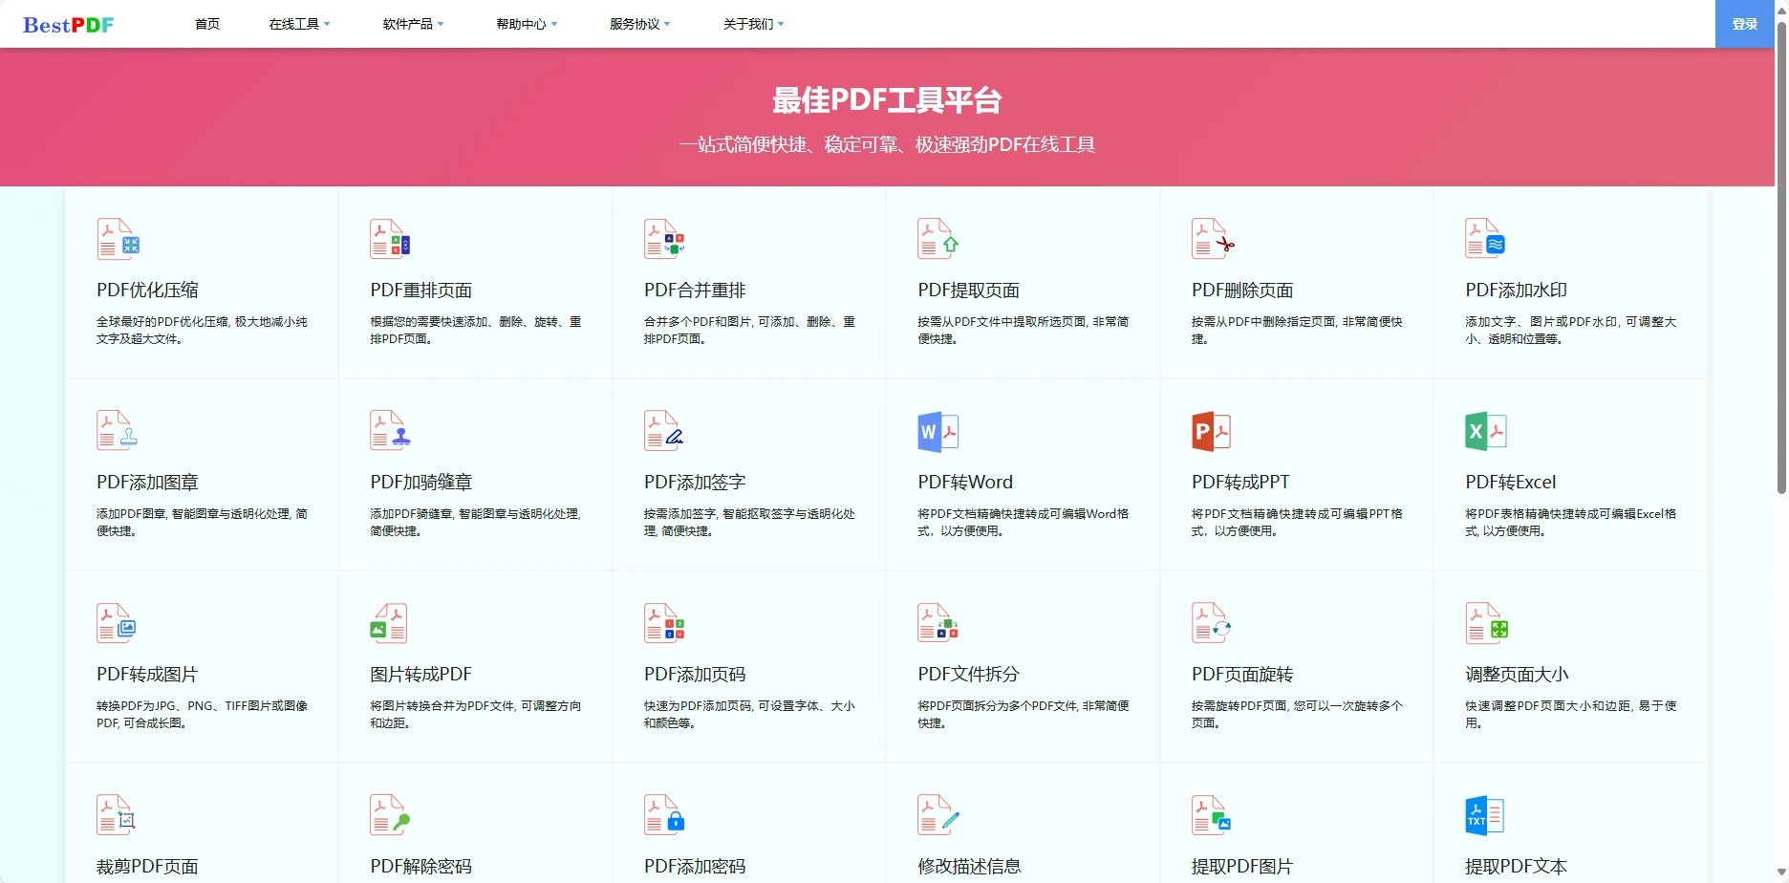Viewport: 1789px width, 883px height.
Task: Go to the 首页 menu item
Action: tap(207, 24)
